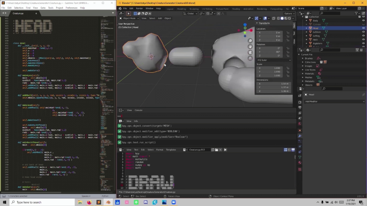Click the red X axis of navigation gizmo
Screen dimensions: 367x206
[251, 30]
